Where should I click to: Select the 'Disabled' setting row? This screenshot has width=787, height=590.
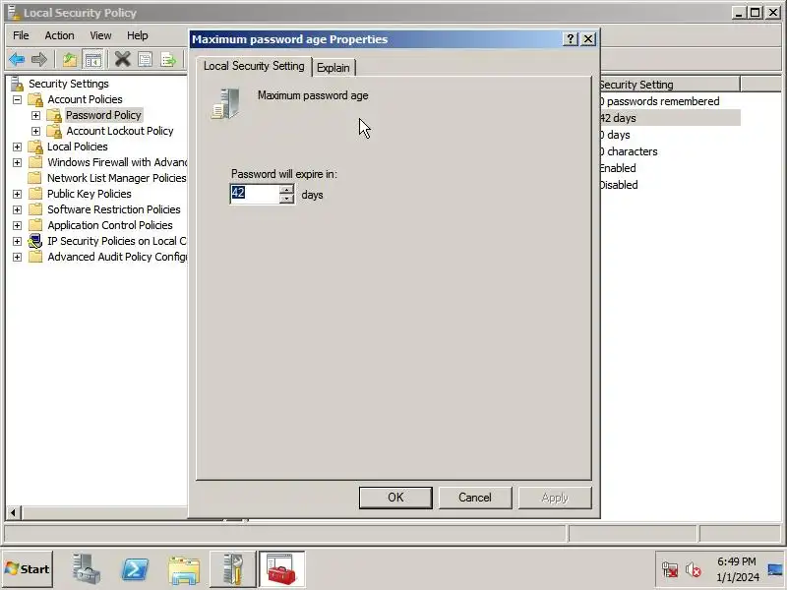point(619,185)
